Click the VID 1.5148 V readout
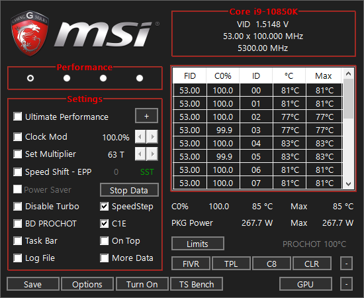 coord(263,24)
